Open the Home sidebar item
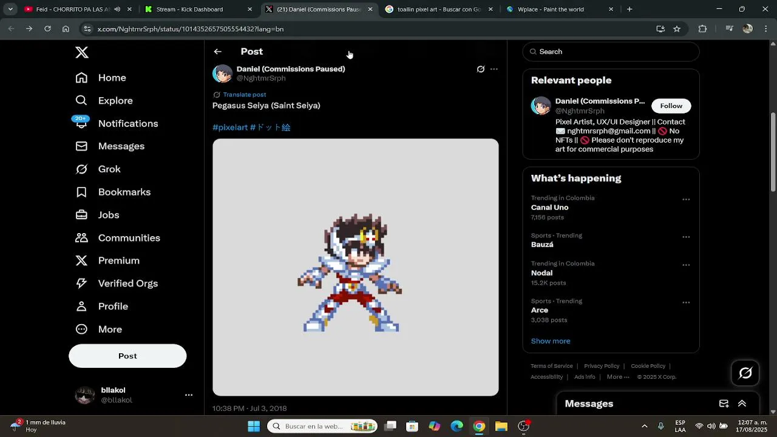 pos(101,78)
